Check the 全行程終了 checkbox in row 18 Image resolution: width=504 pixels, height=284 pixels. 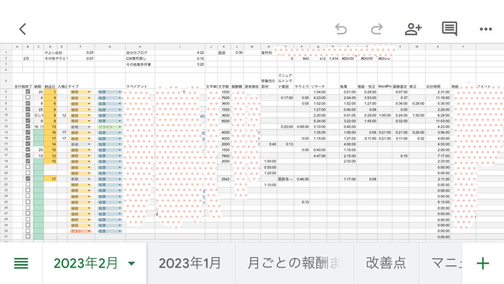tap(28, 160)
